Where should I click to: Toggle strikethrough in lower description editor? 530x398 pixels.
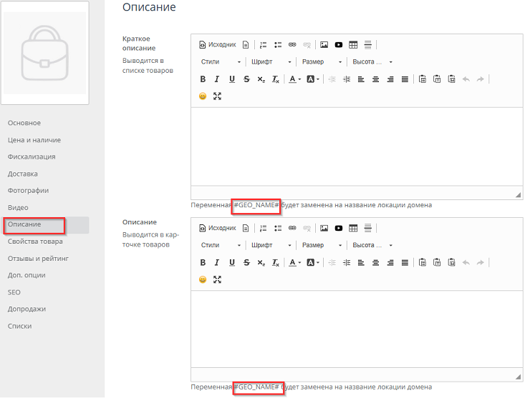(x=246, y=262)
